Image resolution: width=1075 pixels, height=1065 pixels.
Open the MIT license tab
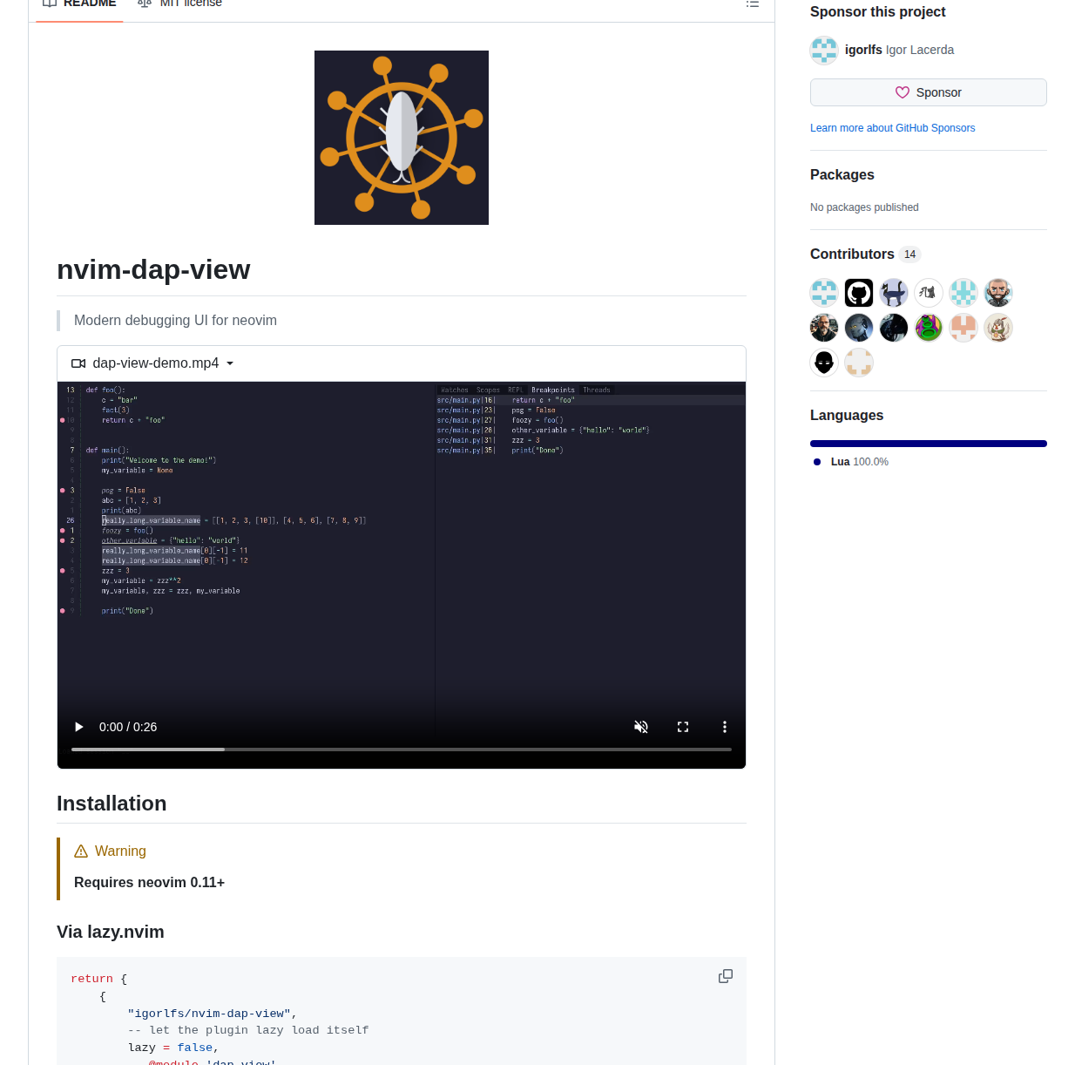point(179,4)
